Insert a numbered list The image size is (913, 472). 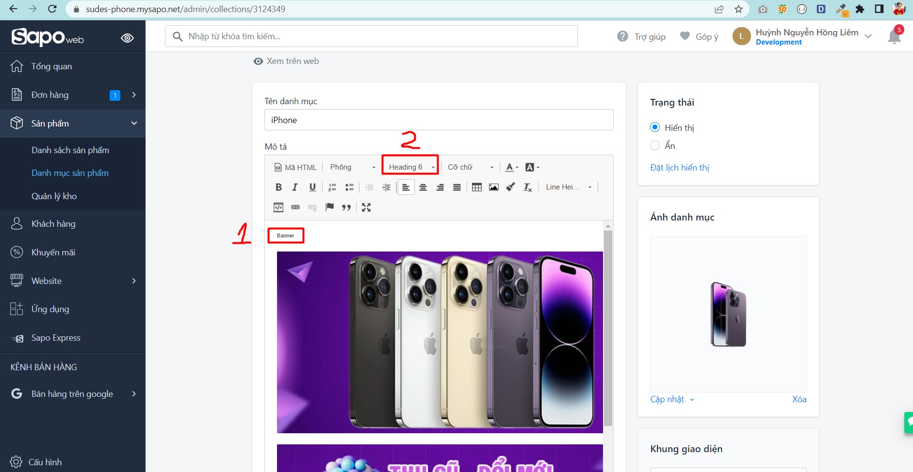pos(332,187)
